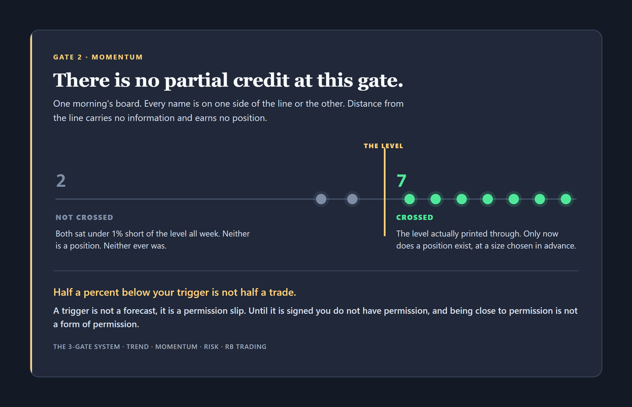Click the yellow THE LEVEL vertical marker line
The image size is (632, 407).
384,192
